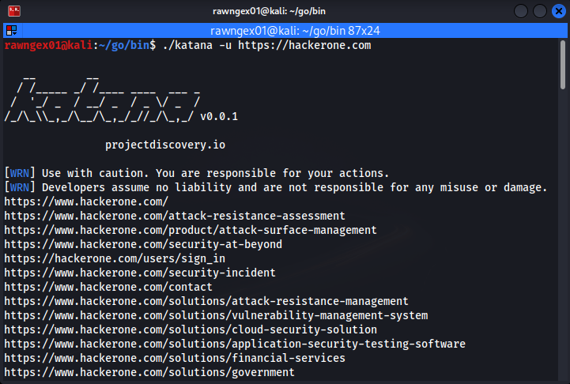The height and width of the screenshot is (384, 570).
Task: Open the attack-resistance-assessment URL
Action: 175,216
